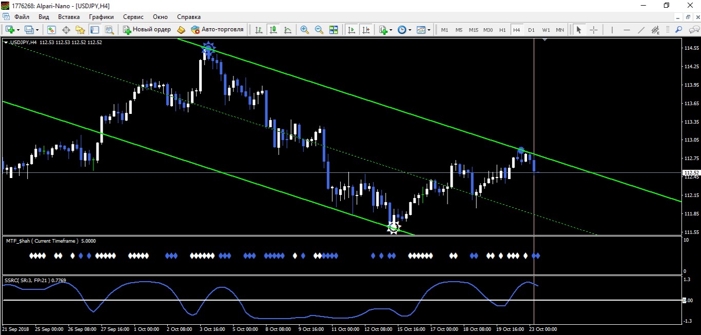Select the Cursor arrow tool
This screenshot has height=335, width=701.
click(579, 30)
